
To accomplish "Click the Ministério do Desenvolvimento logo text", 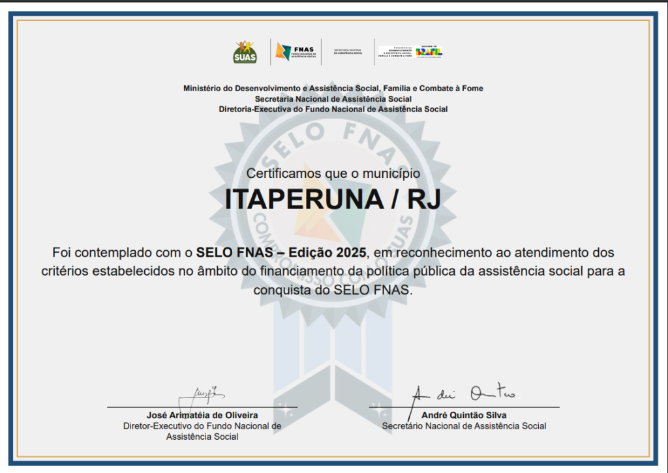I will [x=395, y=52].
